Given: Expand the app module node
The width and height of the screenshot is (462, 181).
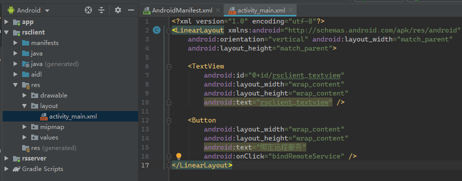Looking at the screenshot, I should [x=7, y=22].
